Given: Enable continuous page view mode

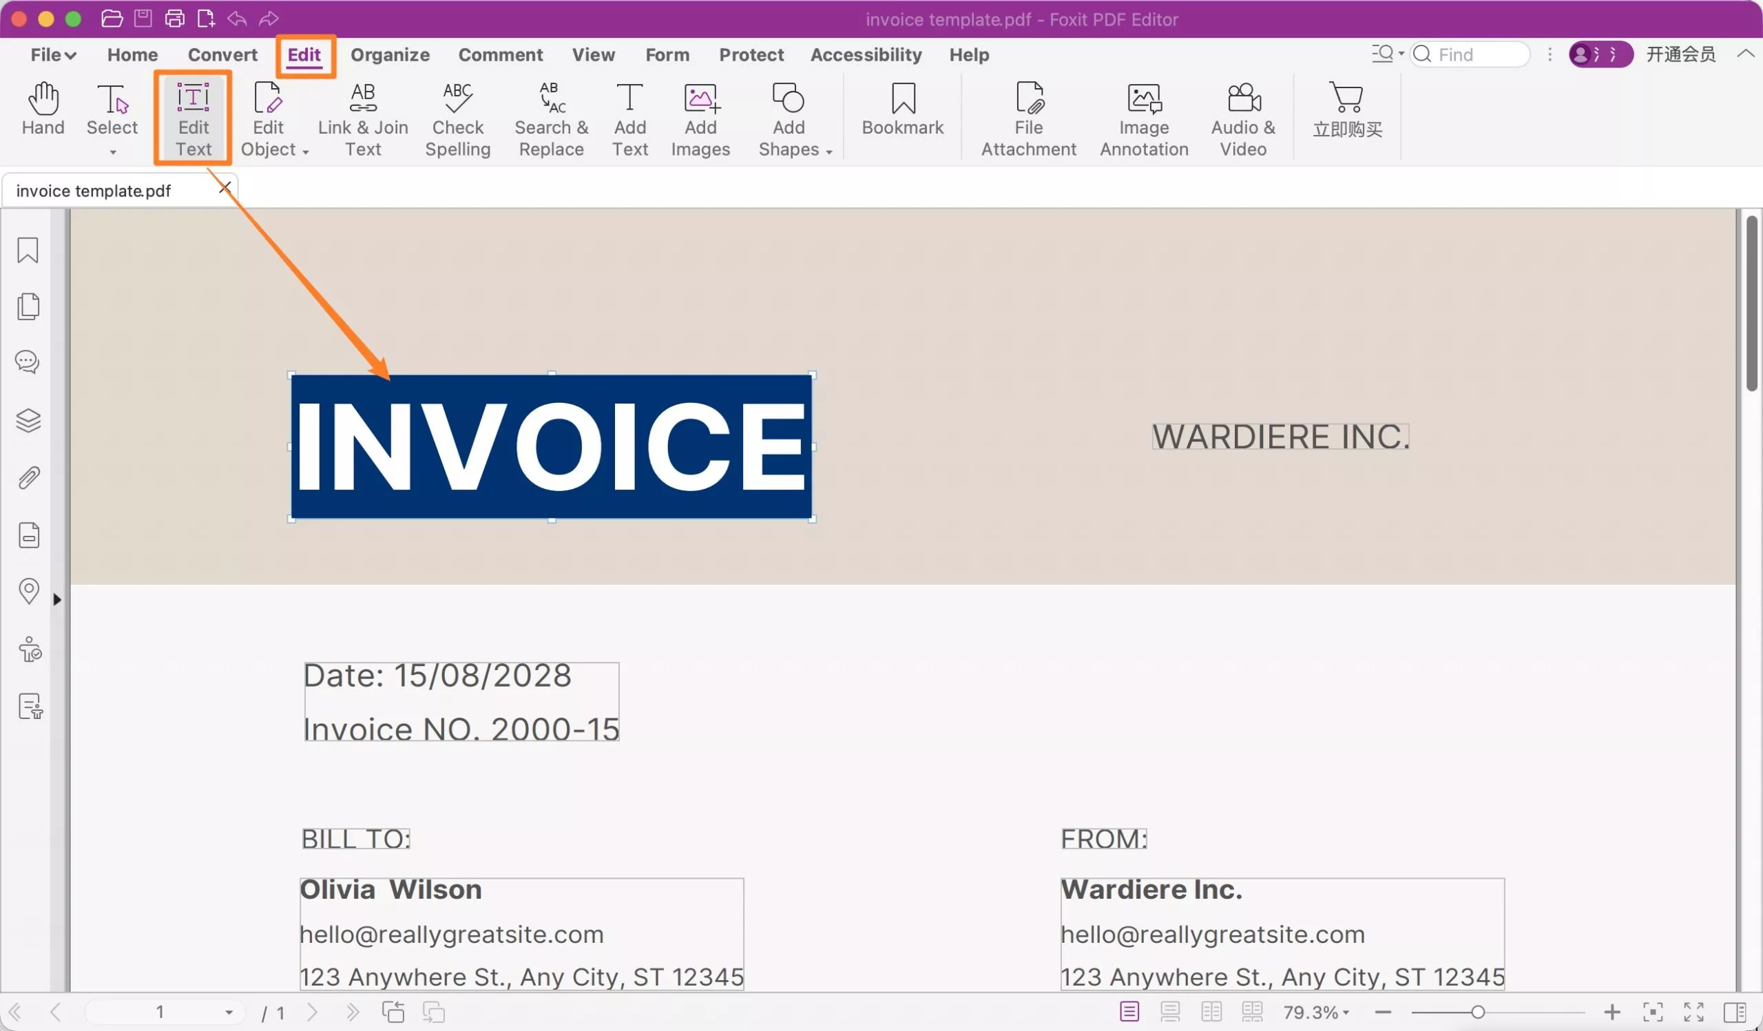Looking at the screenshot, I should tap(1170, 1012).
